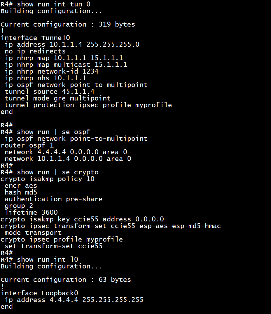Click the 'interface Tunnel0' line
Screen dimensions: 271x314
tap(35, 38)
